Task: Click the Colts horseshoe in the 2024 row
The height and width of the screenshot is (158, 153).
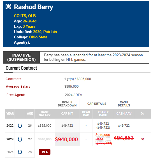Action: pos(20,152)
